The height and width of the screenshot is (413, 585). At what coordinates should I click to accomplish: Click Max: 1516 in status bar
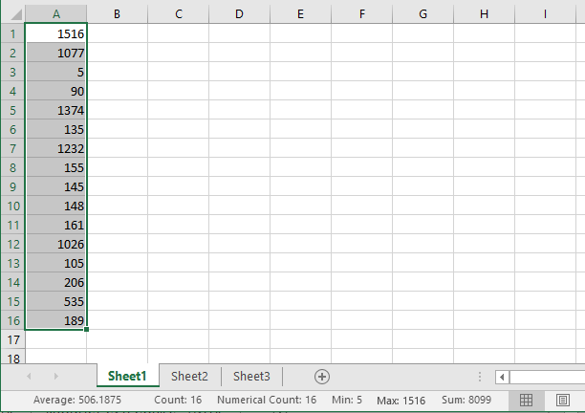[x=401, y=401]
